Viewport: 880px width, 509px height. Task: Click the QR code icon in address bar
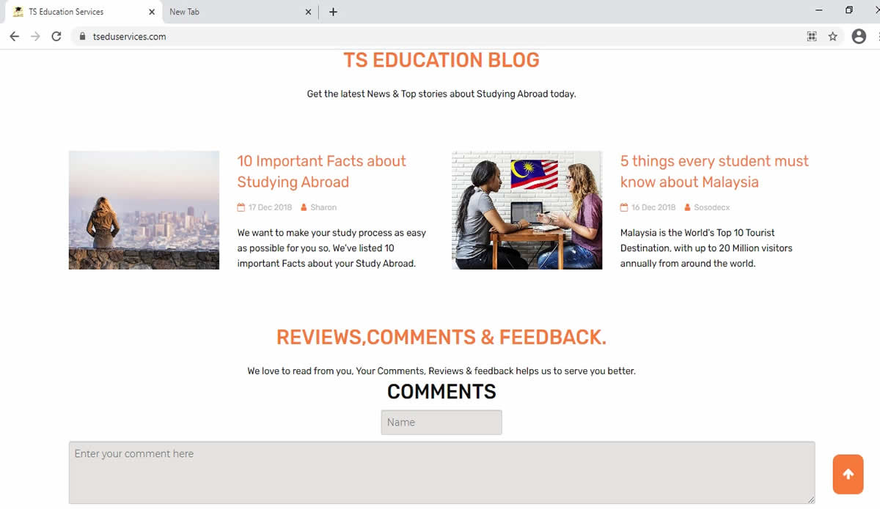point(812,37)
